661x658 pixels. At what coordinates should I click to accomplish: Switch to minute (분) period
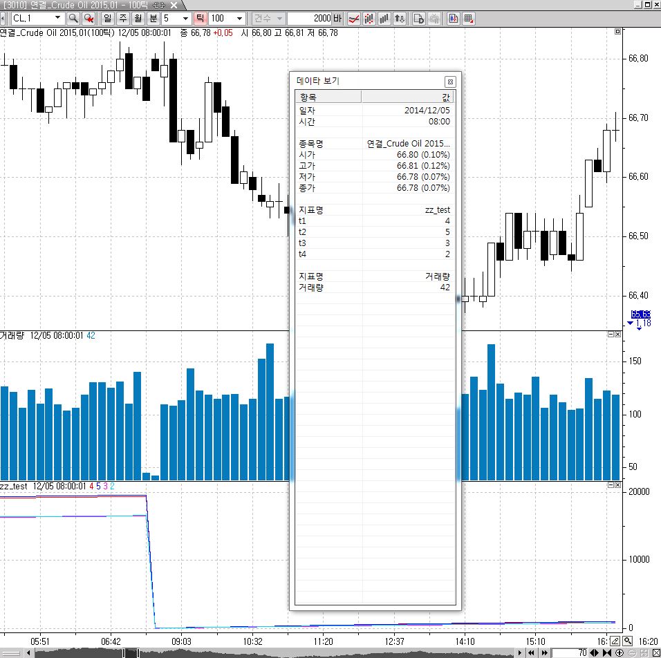pos(153,19)
